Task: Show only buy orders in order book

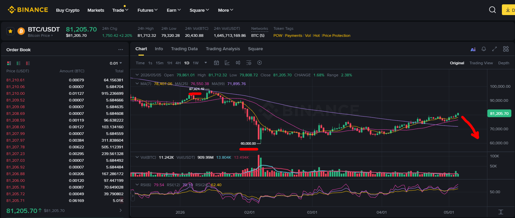Action: [18, 63]
